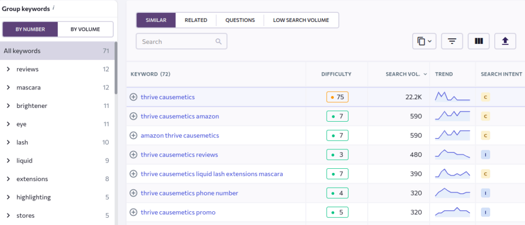
Task: Click the 390 search volume value
Action: (x=416, y=174)
